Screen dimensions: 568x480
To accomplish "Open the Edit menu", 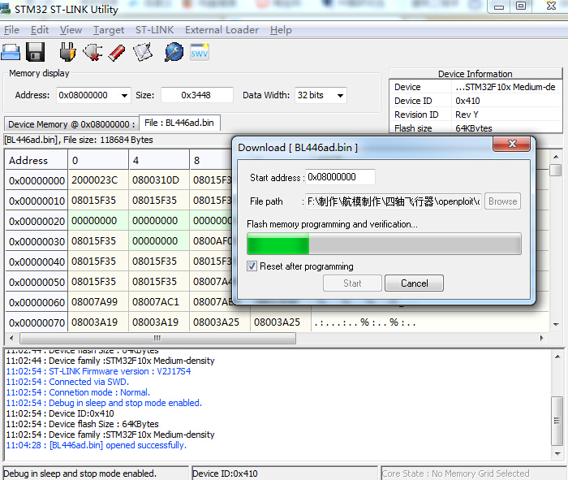I will [x=40, y=30].
